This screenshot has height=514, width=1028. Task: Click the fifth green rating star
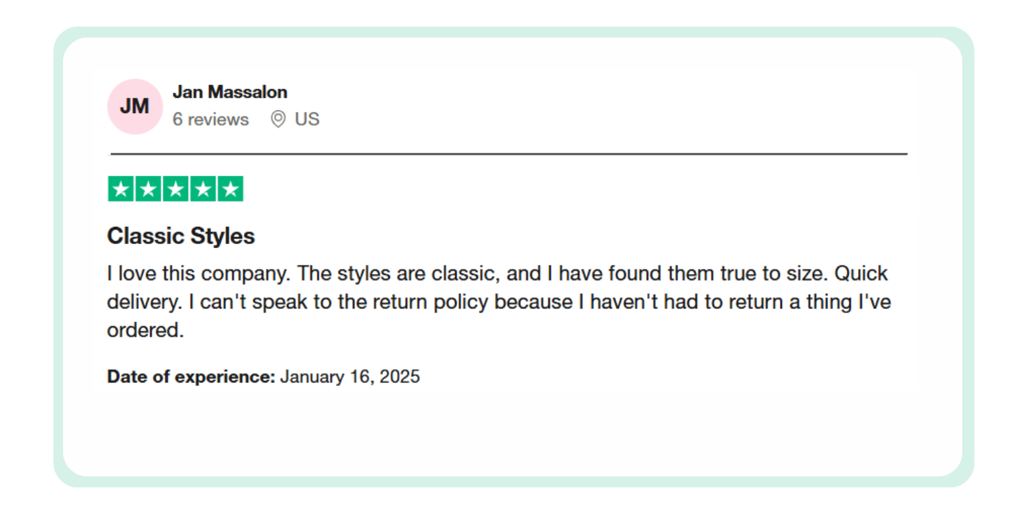[230, 189]
